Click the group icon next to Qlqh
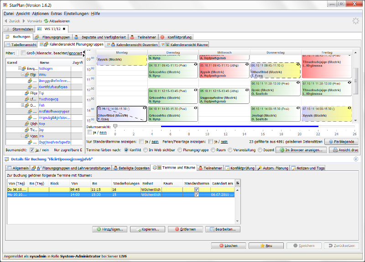365x262 pixels. 27,123
